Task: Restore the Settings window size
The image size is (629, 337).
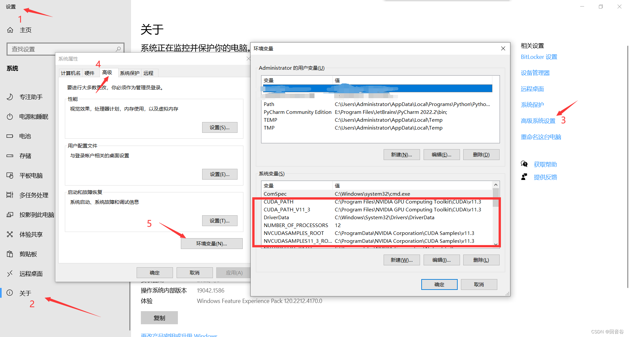Action: click(x=600, y=7)
